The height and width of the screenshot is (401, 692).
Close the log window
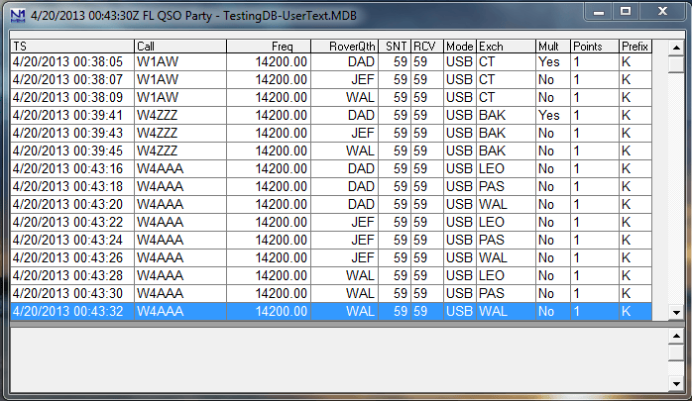coord(662,11)
